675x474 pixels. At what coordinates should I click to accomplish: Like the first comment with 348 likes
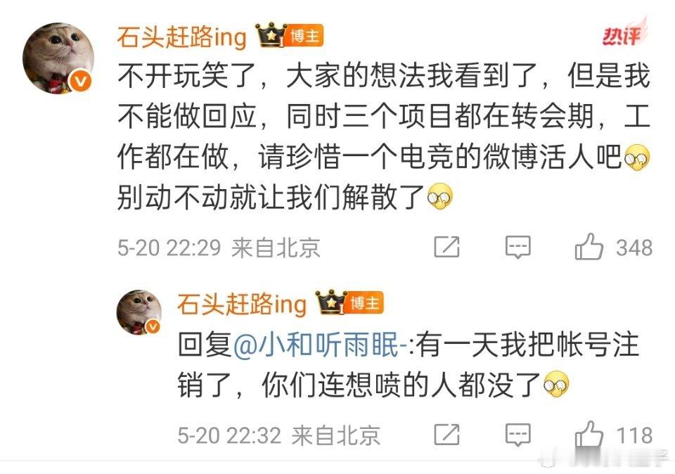pyautogui.click(x=589, y=247)
